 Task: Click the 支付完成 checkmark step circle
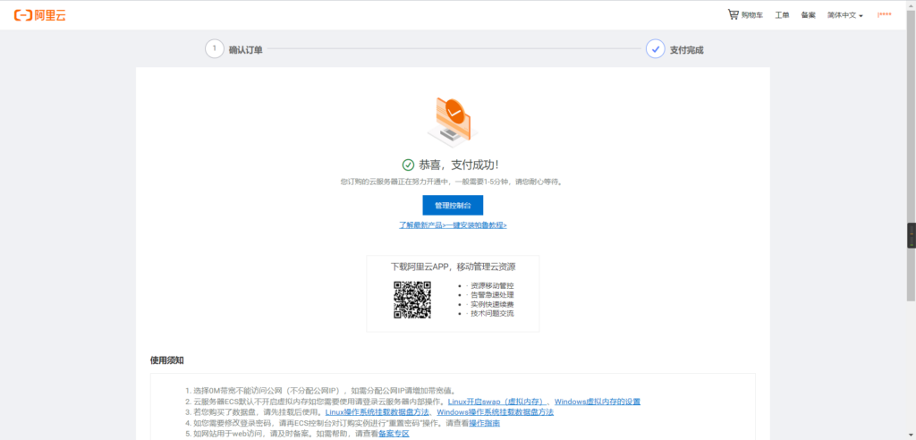coord(655,49)
